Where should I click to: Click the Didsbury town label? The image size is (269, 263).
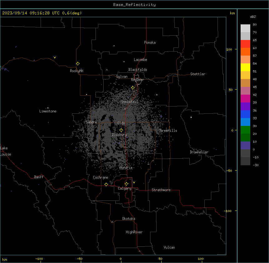pos(120,135)
